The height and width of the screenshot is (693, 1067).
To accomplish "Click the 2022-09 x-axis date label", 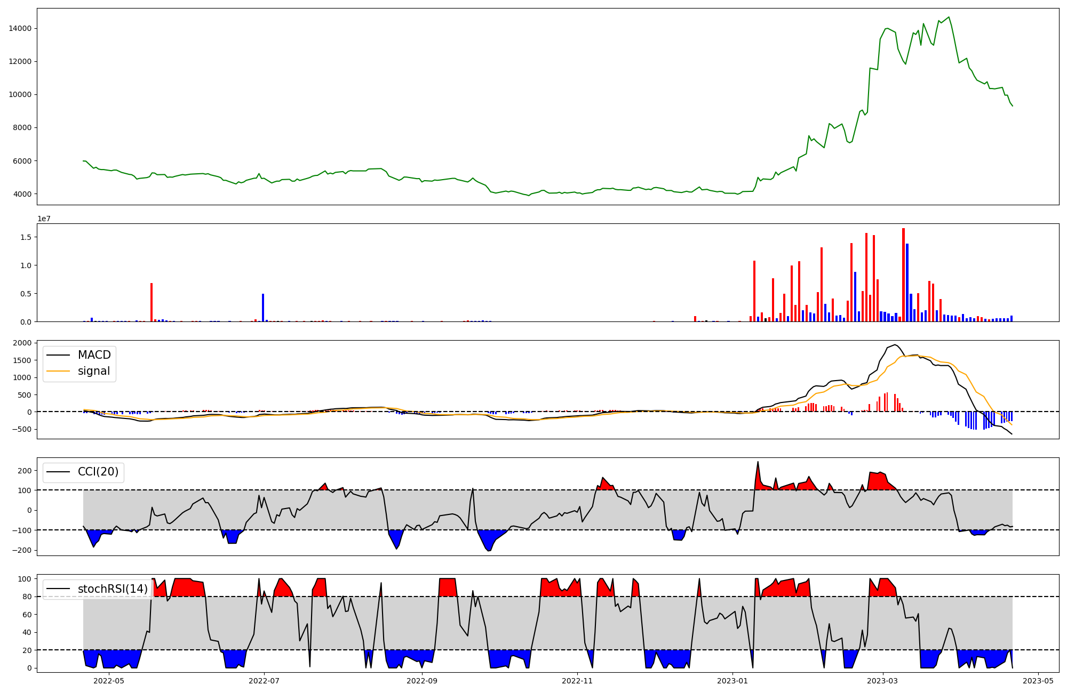I will [422, 681].
